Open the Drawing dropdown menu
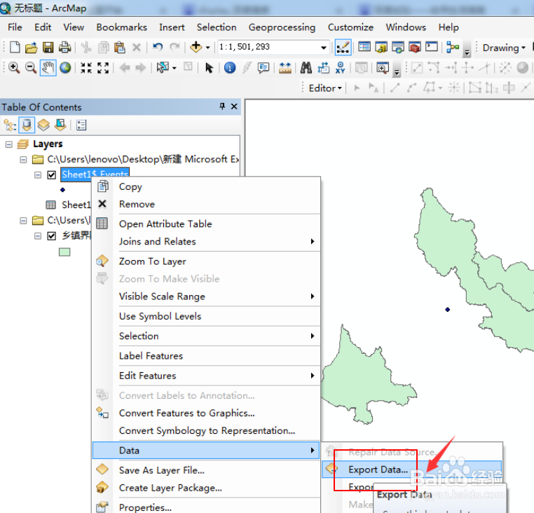534x513 pixels. click(x=504, y=48)
